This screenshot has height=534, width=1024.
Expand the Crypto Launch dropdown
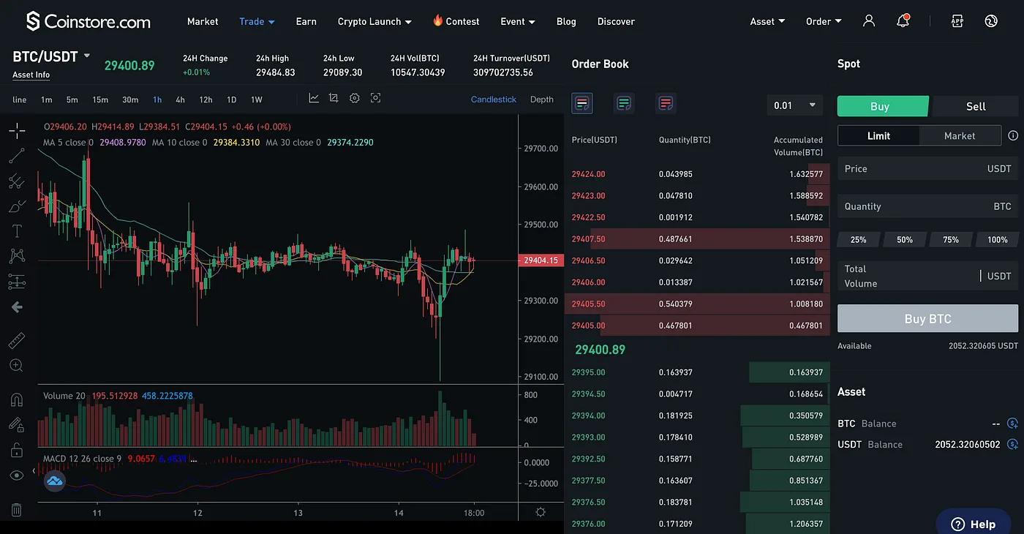point(374,21)
